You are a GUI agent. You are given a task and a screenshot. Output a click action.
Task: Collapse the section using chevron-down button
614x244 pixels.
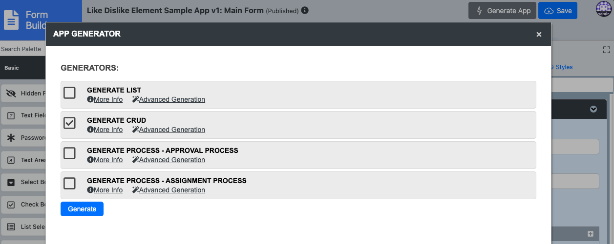pos(593,109)
